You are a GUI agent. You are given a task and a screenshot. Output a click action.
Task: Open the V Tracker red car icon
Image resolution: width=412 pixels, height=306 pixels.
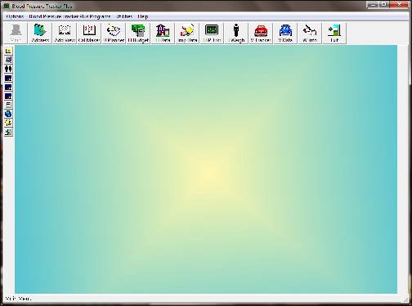point(261,33)
